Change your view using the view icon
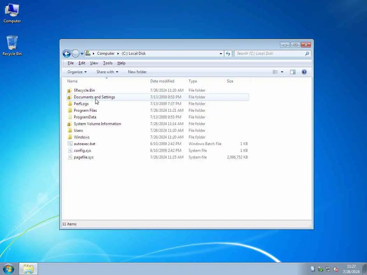Viewport: 367px width, 275px height. click(275, 72)
